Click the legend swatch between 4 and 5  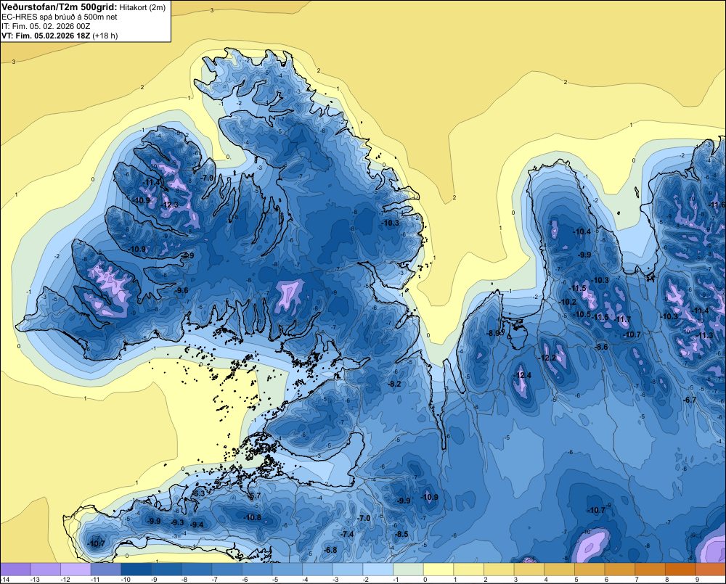(559, 569)
